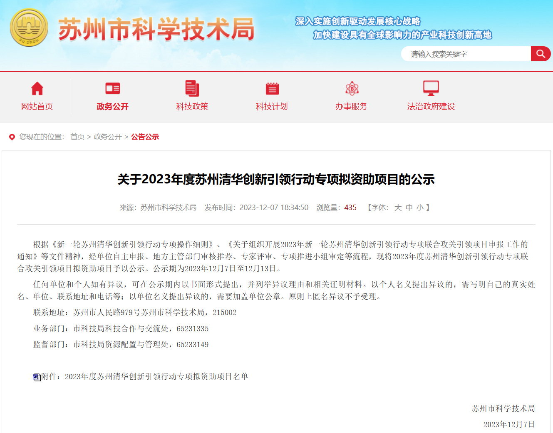
Task: Click the home icon above 网站首页
Action: 37,88
